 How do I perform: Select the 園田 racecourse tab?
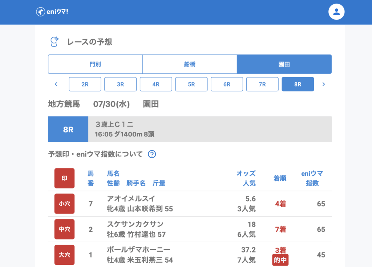(x=284, y=64)
